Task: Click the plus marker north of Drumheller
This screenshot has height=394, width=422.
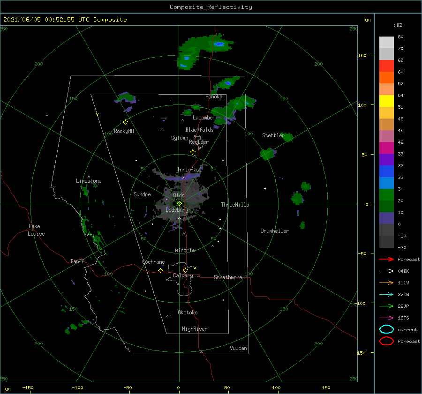Action: (265, 188)
